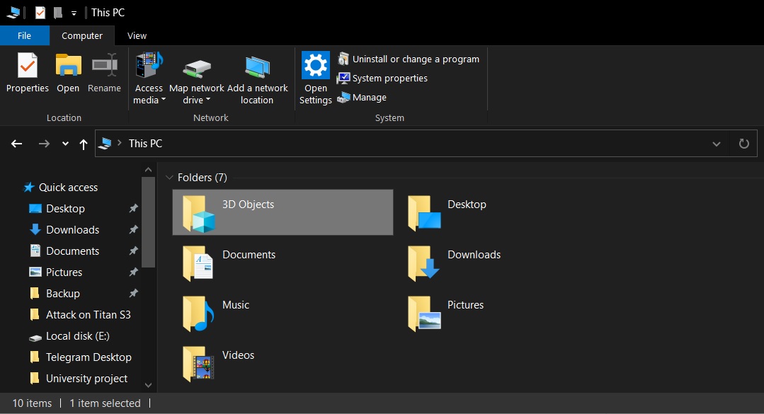Viewport: 764px width, 414px height.
Task: Click the Properties ribbon icon
Action: (27, 67)
